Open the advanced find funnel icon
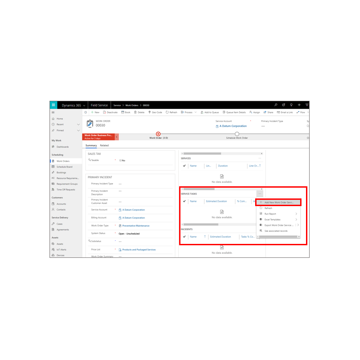 (x=307, y=105)
